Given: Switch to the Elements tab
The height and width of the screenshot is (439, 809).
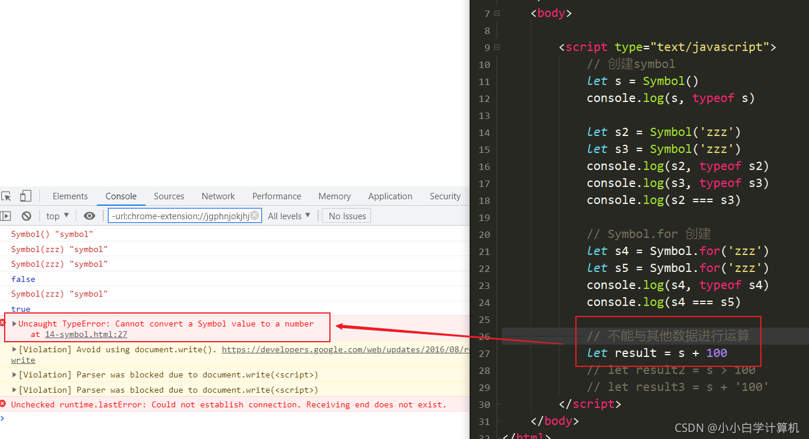Looking at the screenshot, I should (x=70, y=196).
